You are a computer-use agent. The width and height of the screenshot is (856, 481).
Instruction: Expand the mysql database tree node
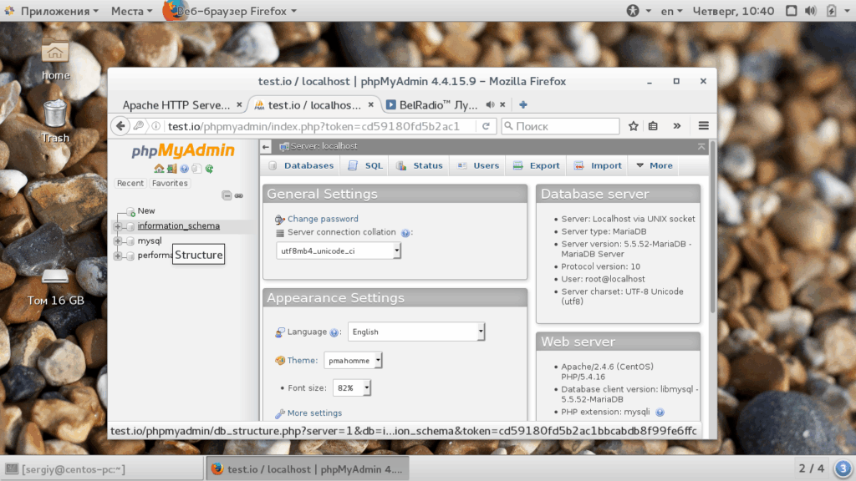pyautogui.click(x=117, y=240)
